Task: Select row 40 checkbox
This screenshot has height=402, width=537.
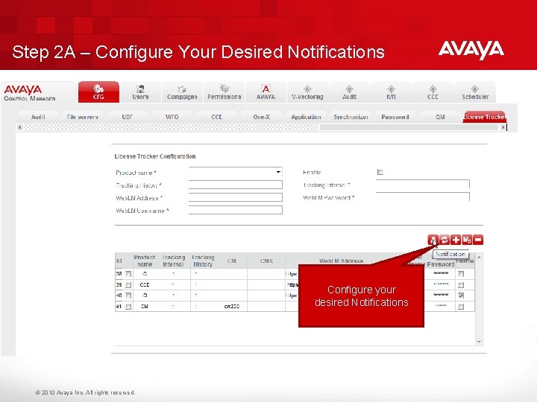Action: click(128, 296)
